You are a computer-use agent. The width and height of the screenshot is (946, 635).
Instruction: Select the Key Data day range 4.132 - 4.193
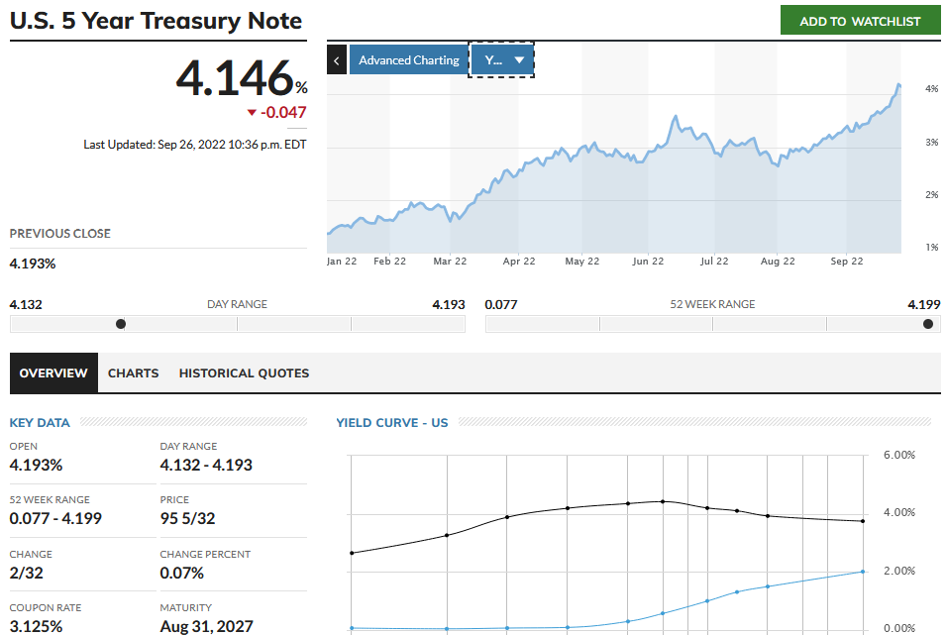206,465
